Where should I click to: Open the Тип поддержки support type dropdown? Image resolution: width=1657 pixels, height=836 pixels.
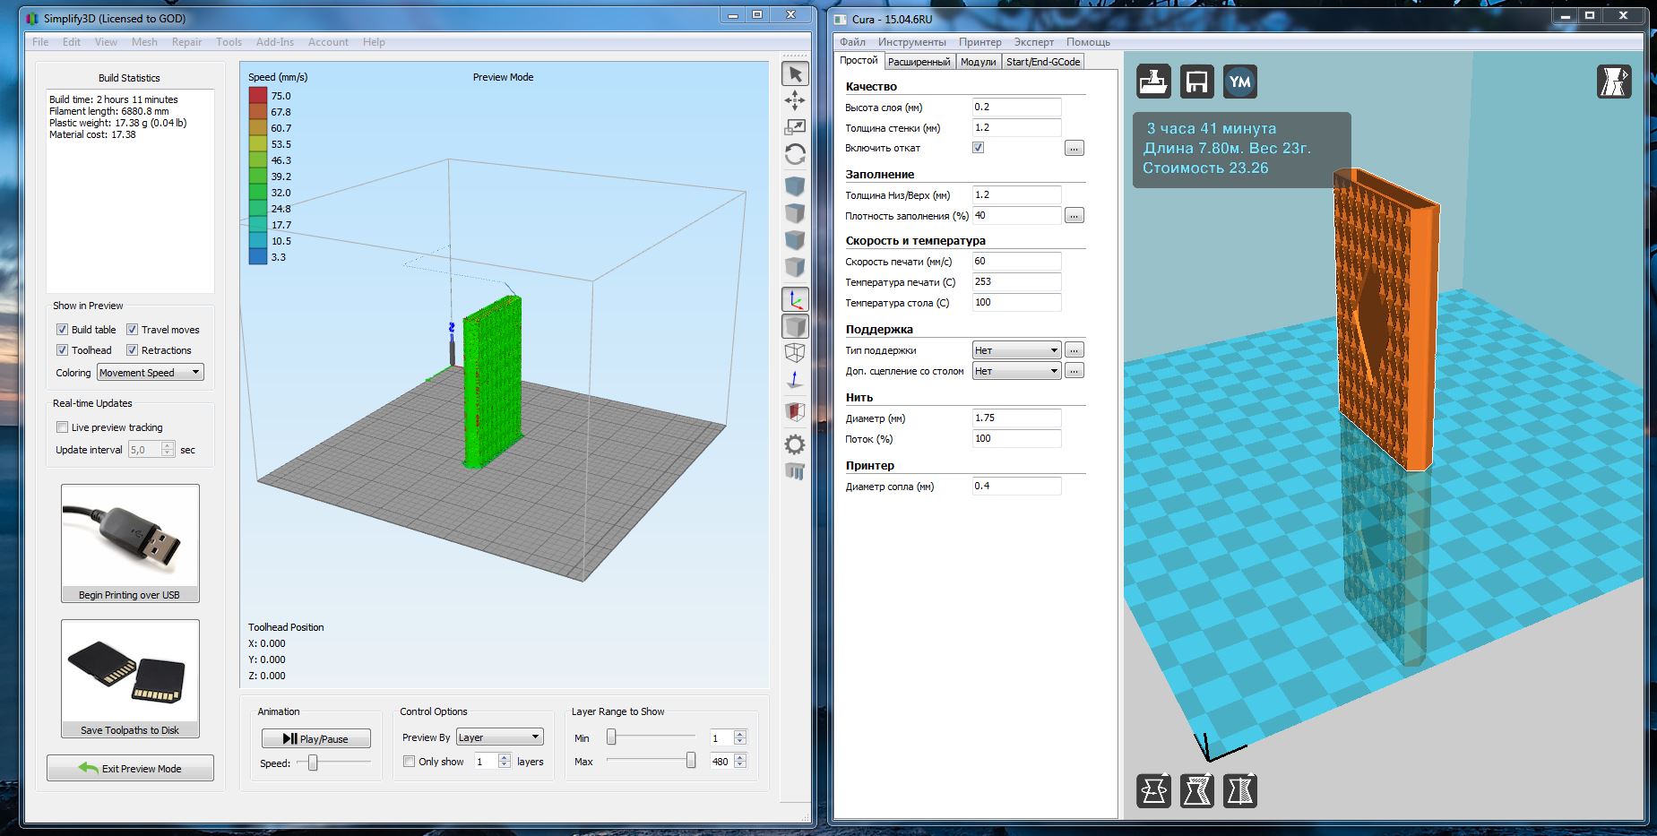1016,350
